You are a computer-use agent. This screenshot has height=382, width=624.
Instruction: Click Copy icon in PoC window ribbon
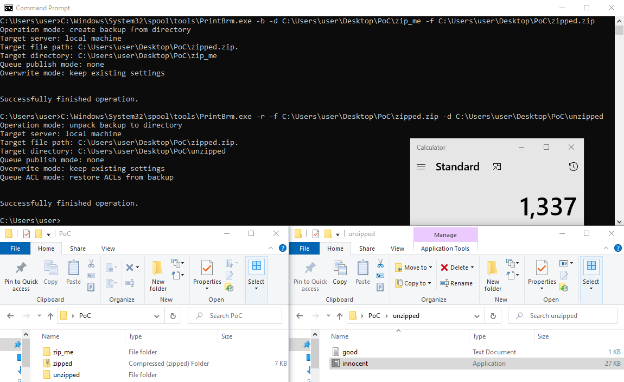point(50,272)
